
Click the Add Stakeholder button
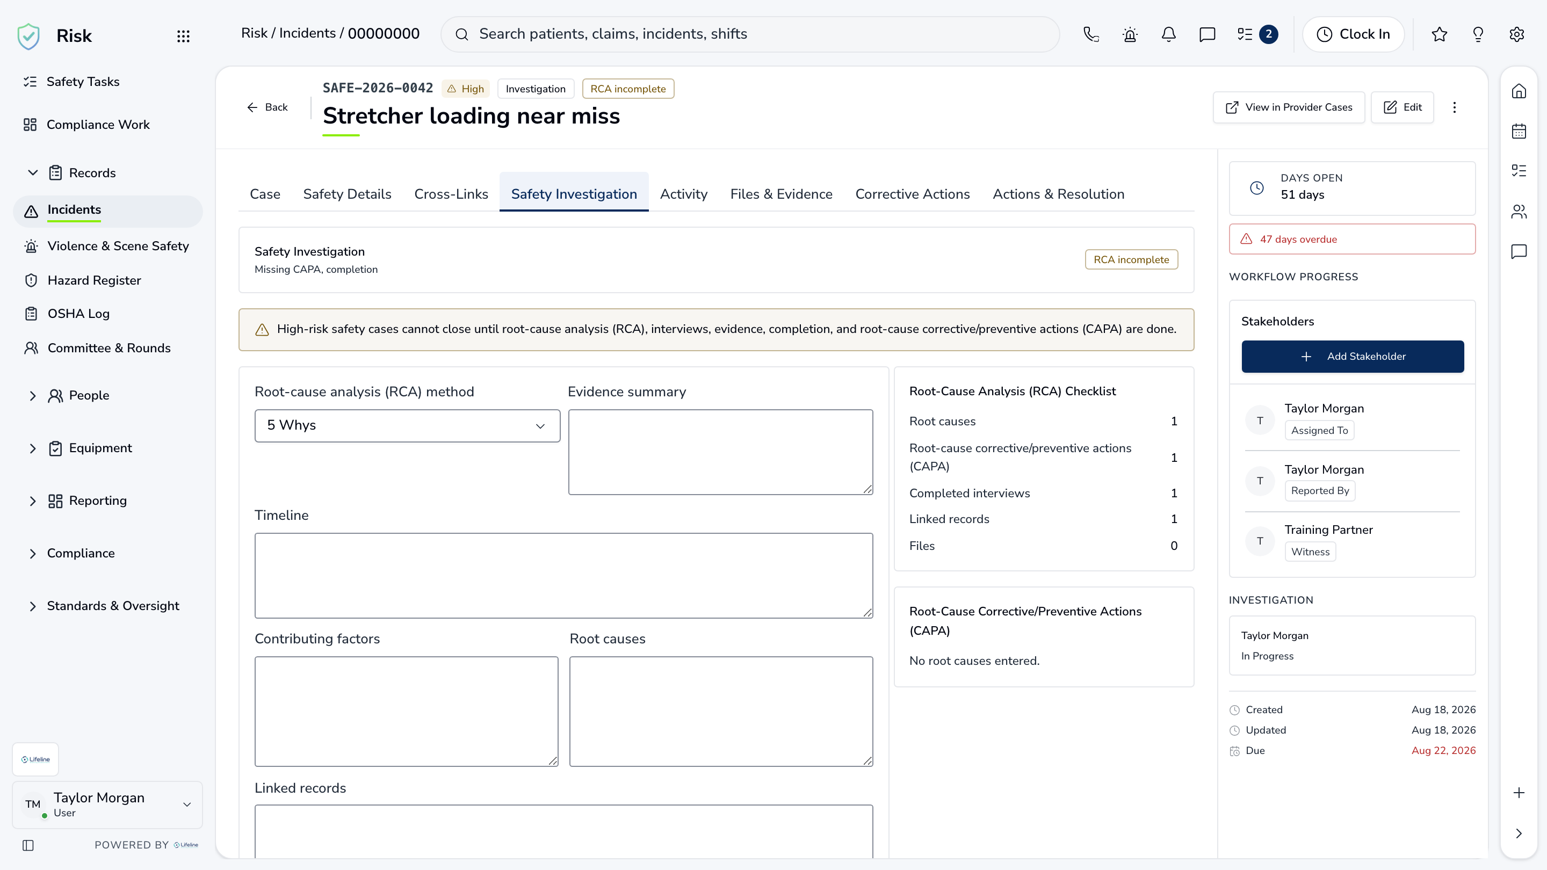pos(1353,357)
